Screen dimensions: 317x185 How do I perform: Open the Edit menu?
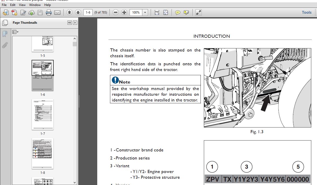click(x=13, y=5)
